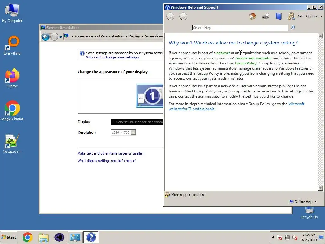Click the Screen Resolution window forward arrow
Screen dimensions: 325x244
pyautogui.click(x=54, y=37)
